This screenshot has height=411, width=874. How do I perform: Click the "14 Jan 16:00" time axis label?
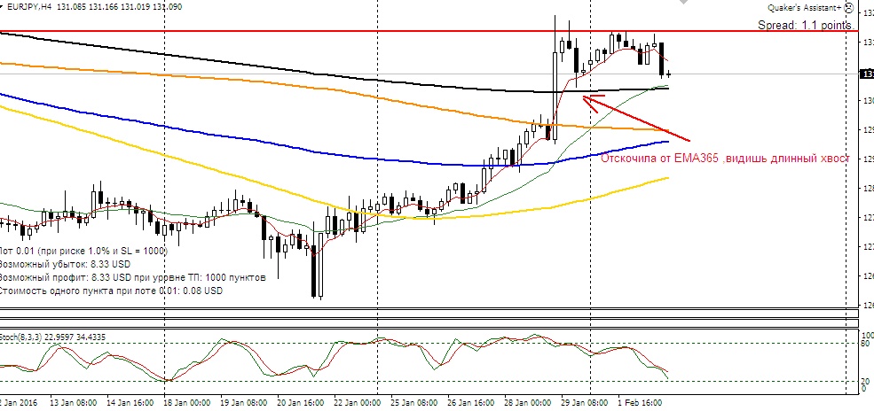(130, 403)
